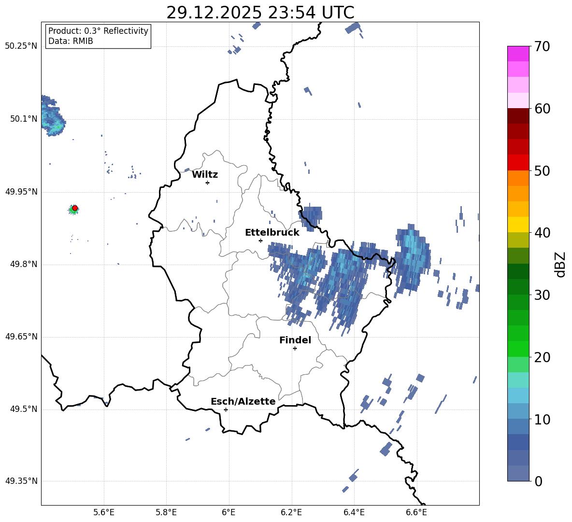Click the 50 colorbar tick label
Screen dimensions: 572x522
[x=542, y=170]
